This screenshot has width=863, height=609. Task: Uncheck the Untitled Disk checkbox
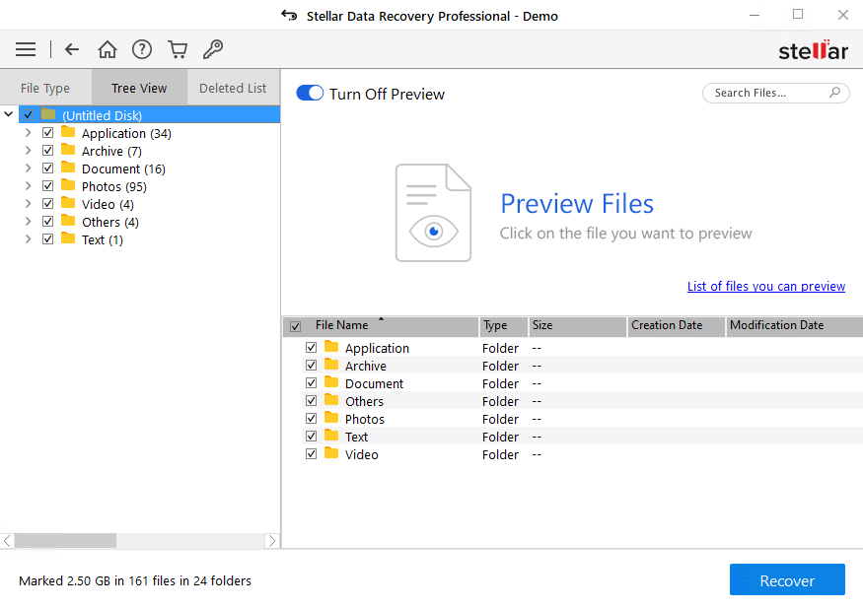click(28, 115)
